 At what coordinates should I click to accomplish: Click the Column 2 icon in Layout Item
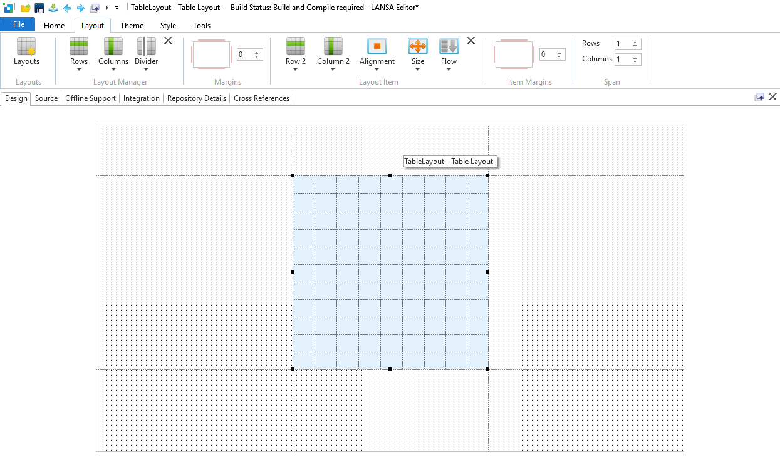[333, 46]
